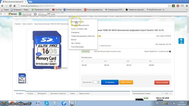Screen dimensions: 189x106
Task: Switch to the Задать вопрос tab
Action: pos(84,93)
